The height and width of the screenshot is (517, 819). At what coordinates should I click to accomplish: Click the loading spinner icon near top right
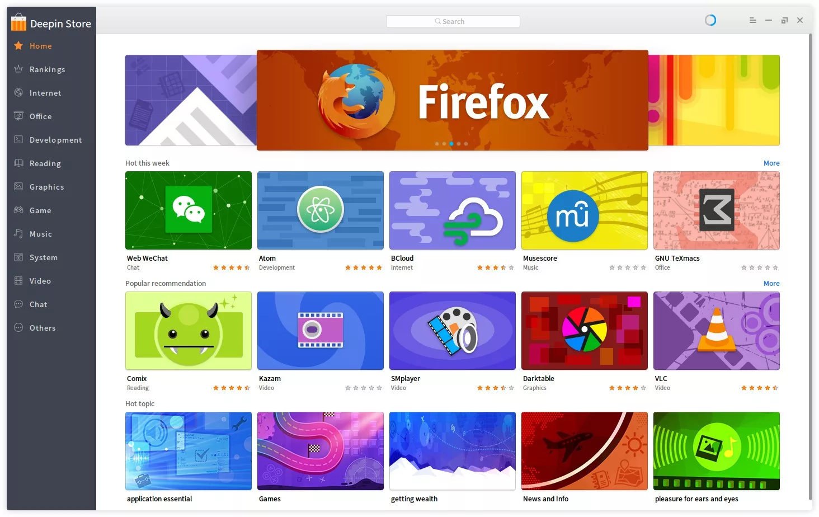(x=710, y=21)
